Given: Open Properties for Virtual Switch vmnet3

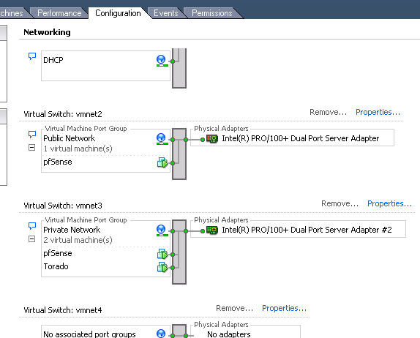Looking at the screenshot, I should (389, 203).
